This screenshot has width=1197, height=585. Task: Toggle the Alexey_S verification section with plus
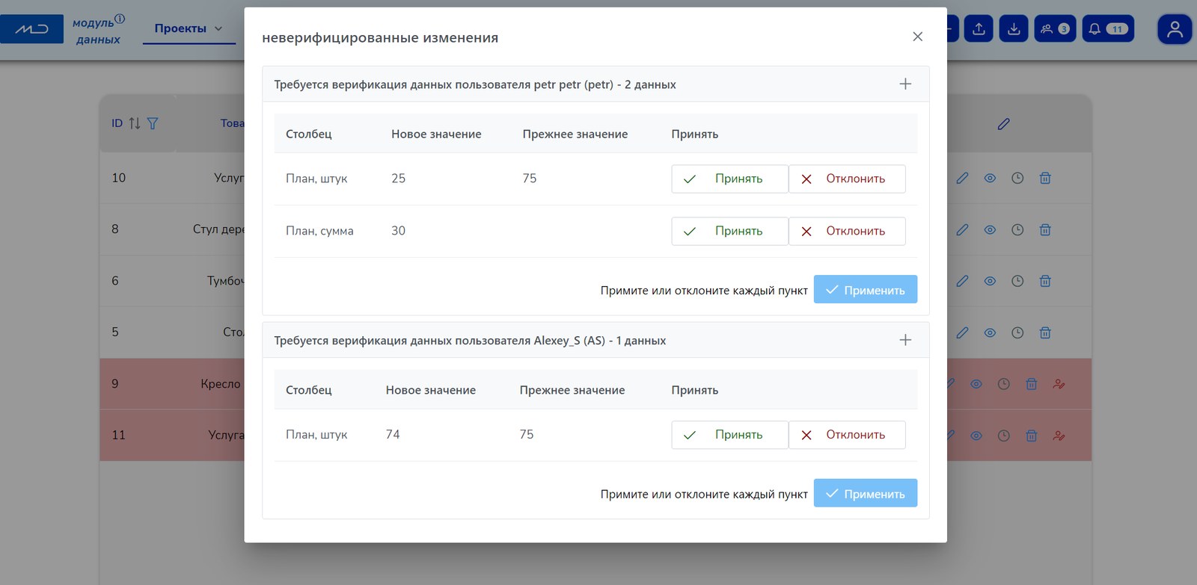point(905,340)
